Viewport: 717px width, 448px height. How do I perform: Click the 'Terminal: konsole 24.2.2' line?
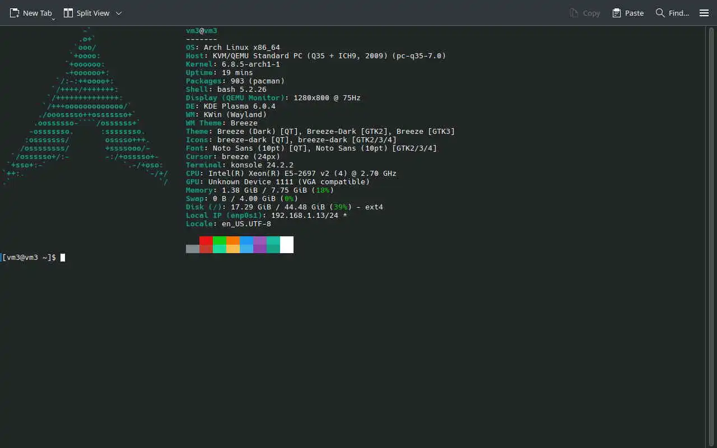click(240, 165)
